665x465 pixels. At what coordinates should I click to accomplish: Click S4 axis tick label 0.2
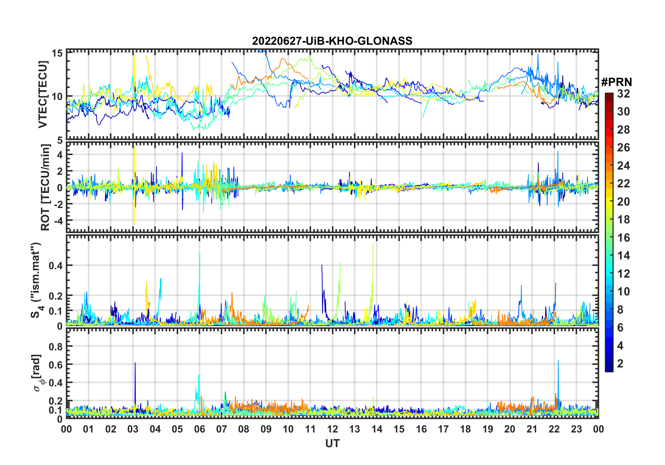pos(56,296)
